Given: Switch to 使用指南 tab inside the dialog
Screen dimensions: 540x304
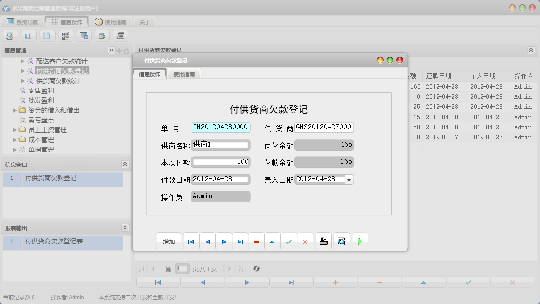Looking at the screenshot, I should [184, 74].
